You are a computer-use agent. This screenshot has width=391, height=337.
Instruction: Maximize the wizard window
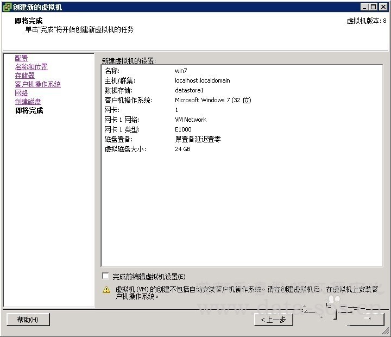(x=373, y=7)
